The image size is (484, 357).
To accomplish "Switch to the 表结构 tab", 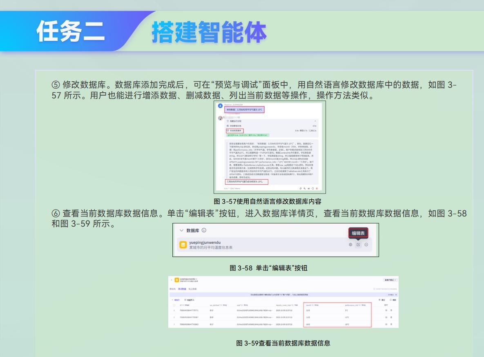I will [172, 289].
